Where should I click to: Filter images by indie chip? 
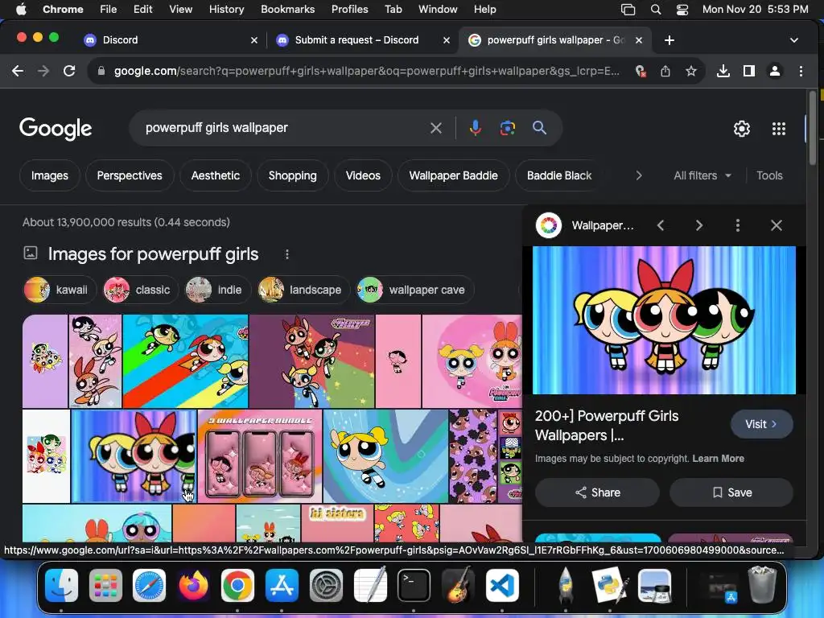coord(217,290)
